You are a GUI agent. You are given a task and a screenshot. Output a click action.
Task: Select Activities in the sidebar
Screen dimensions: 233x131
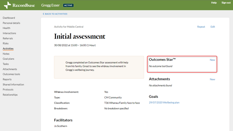coord(8,48)
